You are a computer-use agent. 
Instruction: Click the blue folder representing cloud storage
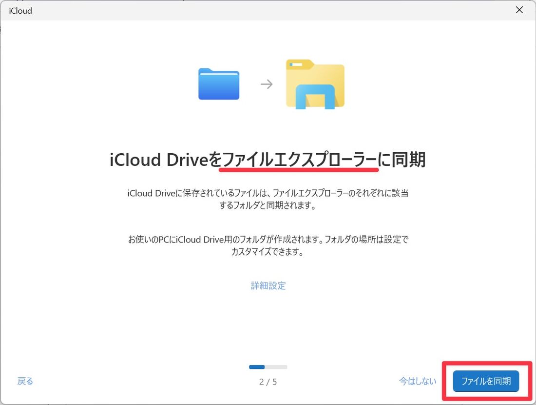pos(218,84)
